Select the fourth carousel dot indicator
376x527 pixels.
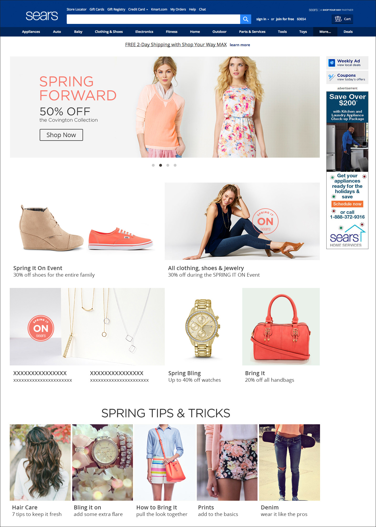click(x=175, y=165)
